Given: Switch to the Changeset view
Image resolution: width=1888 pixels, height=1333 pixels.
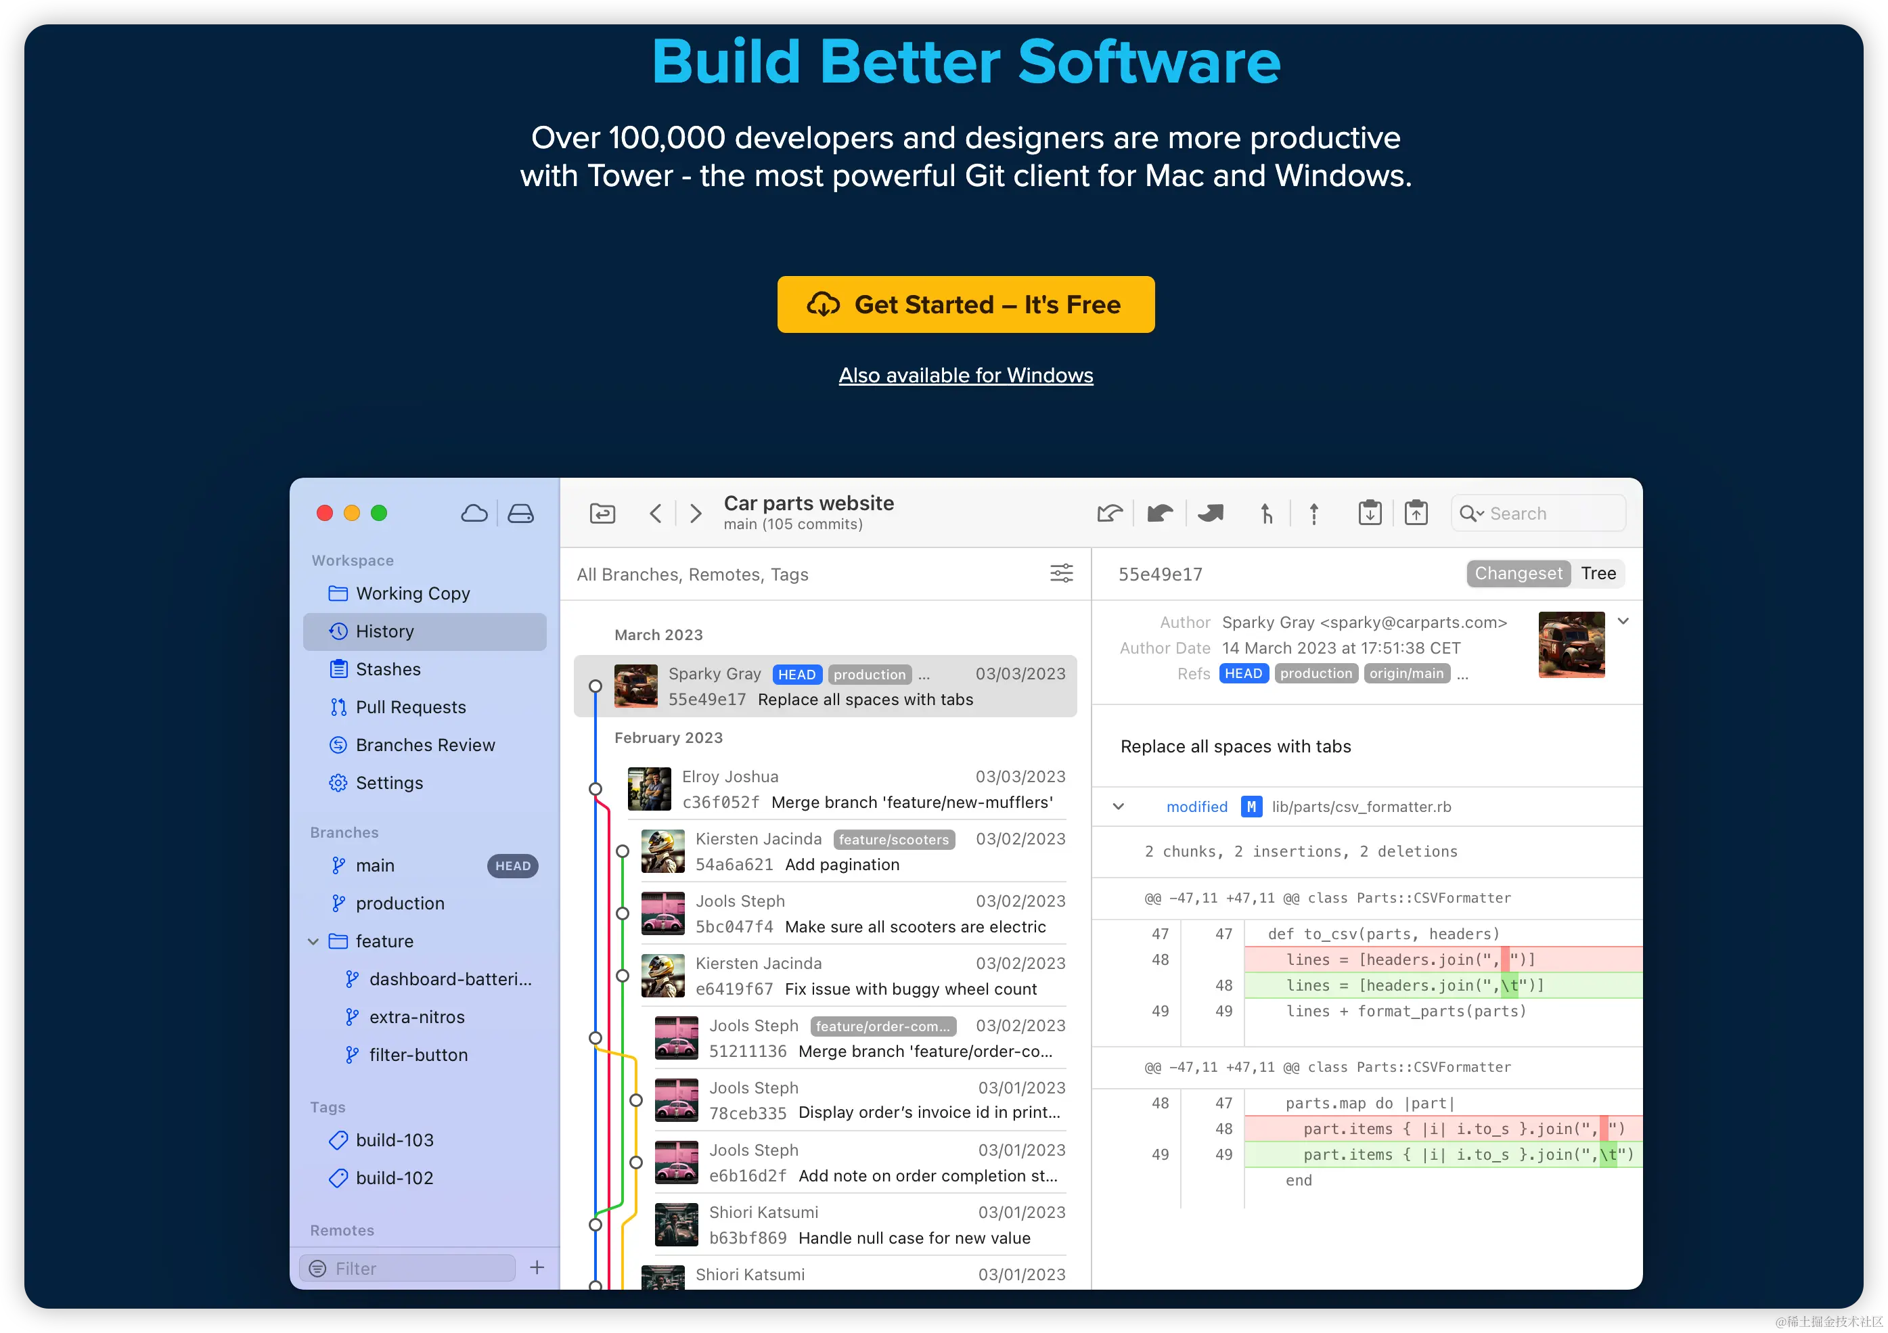Looking at the screenshot, I should pos(1518,573).
